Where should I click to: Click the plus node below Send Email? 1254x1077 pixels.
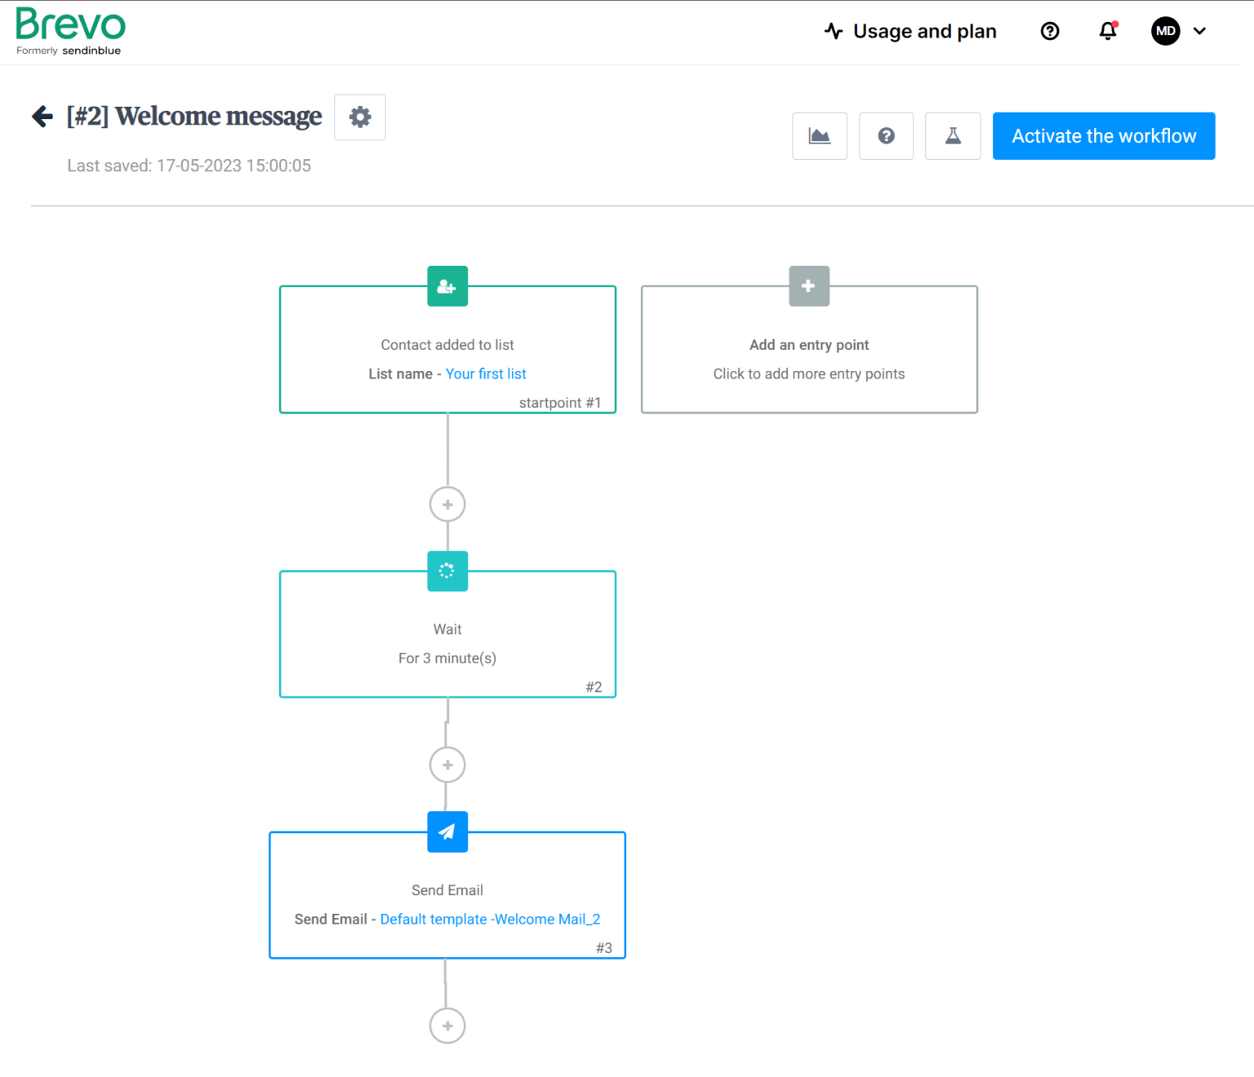coord(447,1026)
